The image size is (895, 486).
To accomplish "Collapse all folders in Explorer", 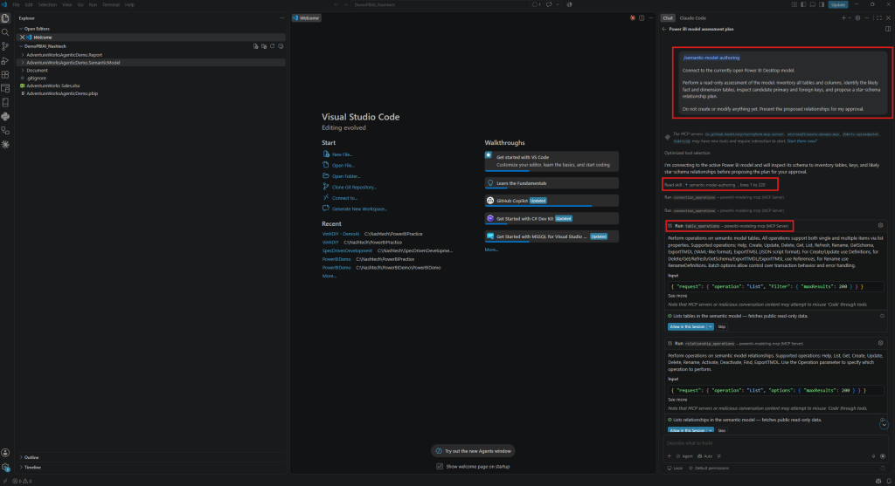I will 281,46.
